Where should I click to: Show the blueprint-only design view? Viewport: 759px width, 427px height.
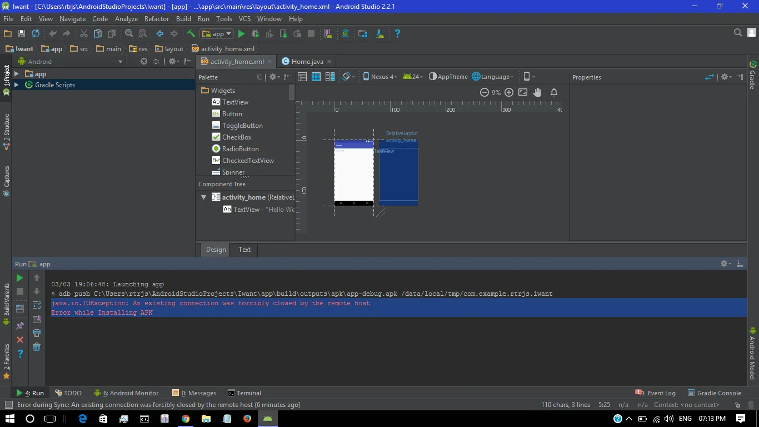click(316, 77)
